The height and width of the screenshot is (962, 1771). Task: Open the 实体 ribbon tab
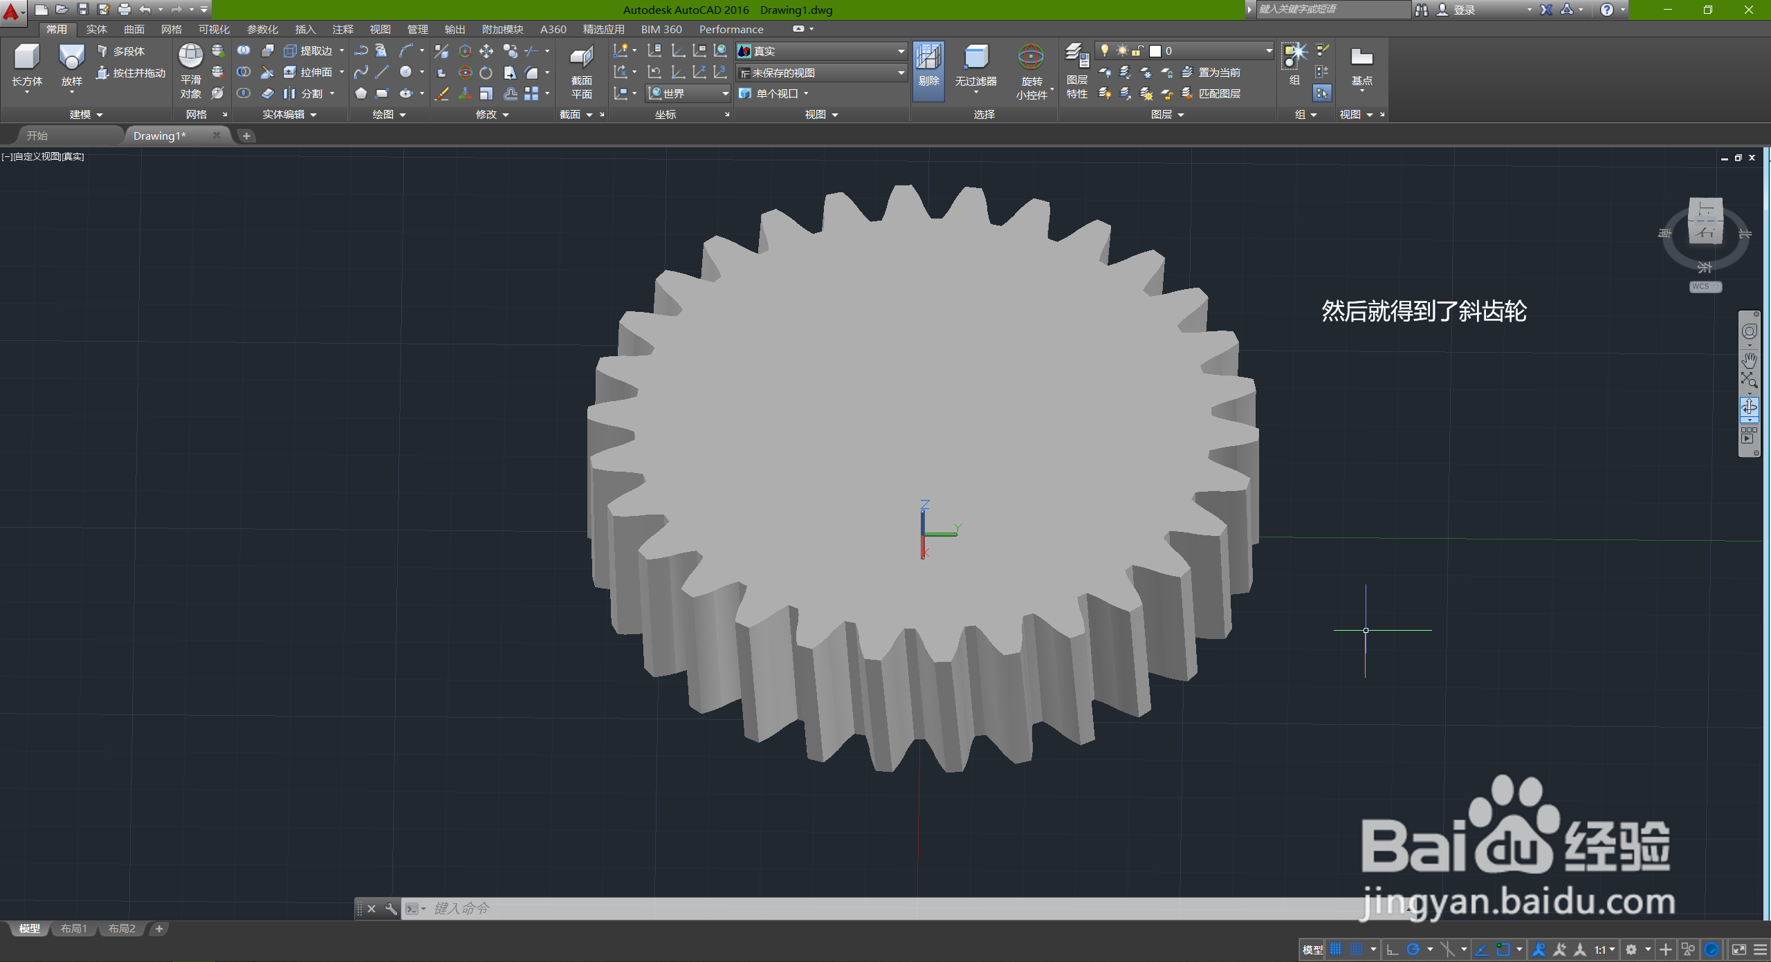[96, 29]
